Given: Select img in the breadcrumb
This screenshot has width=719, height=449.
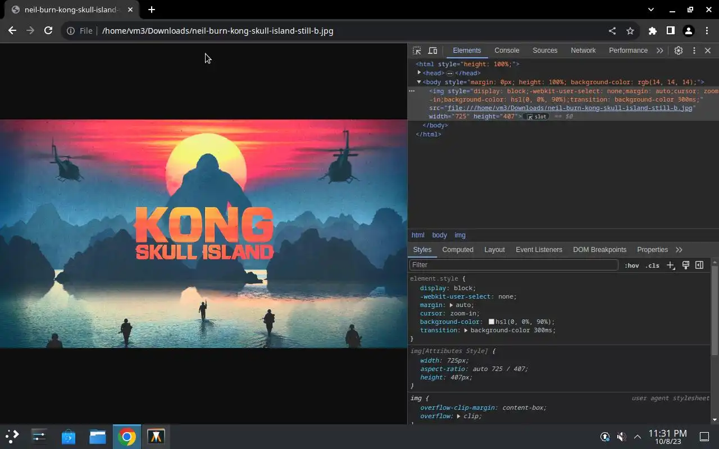Looking at the screenshot, I should (x=460, y=235).
